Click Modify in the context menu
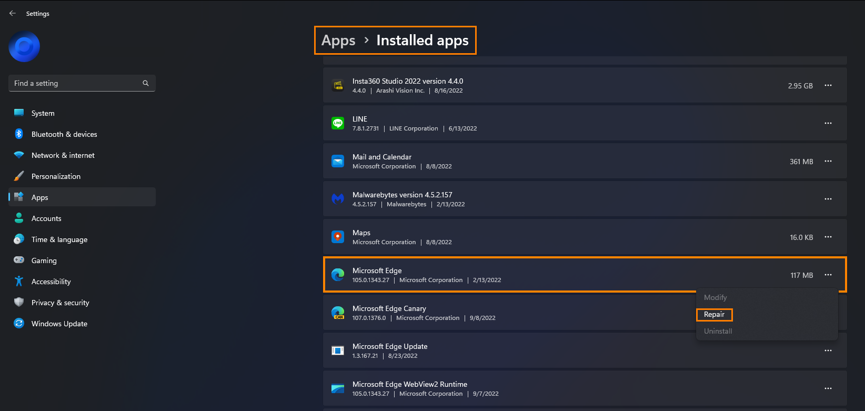The width and height of the screenshot is (865, 411). [x=715, y=297]
